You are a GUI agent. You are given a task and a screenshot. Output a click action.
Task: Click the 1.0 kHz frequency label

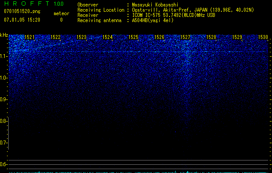(x=3, y=78)
